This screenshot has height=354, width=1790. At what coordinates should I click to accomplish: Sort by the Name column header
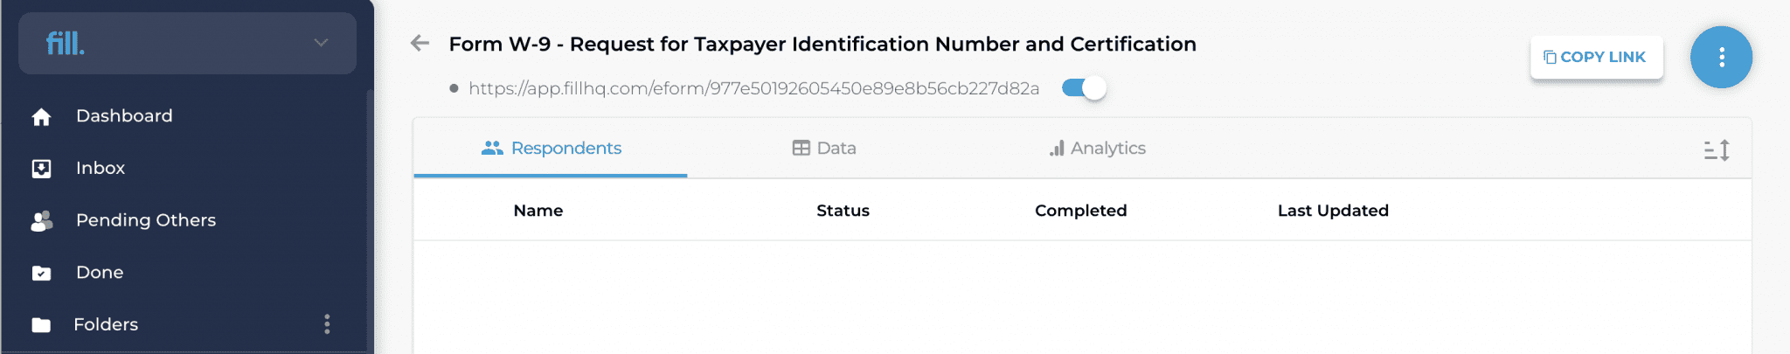538,211
